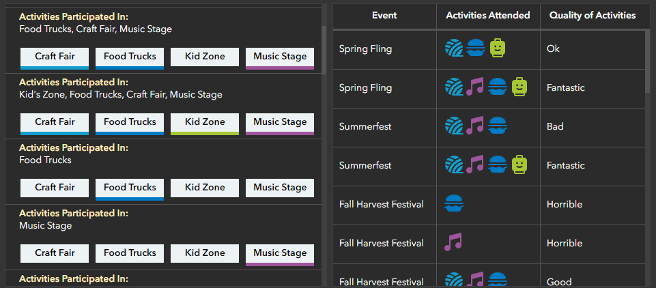Click the burger icon in the Summerfest Bad row
The width and height of the screenshot is (656, 288).
tap(498, 126)
